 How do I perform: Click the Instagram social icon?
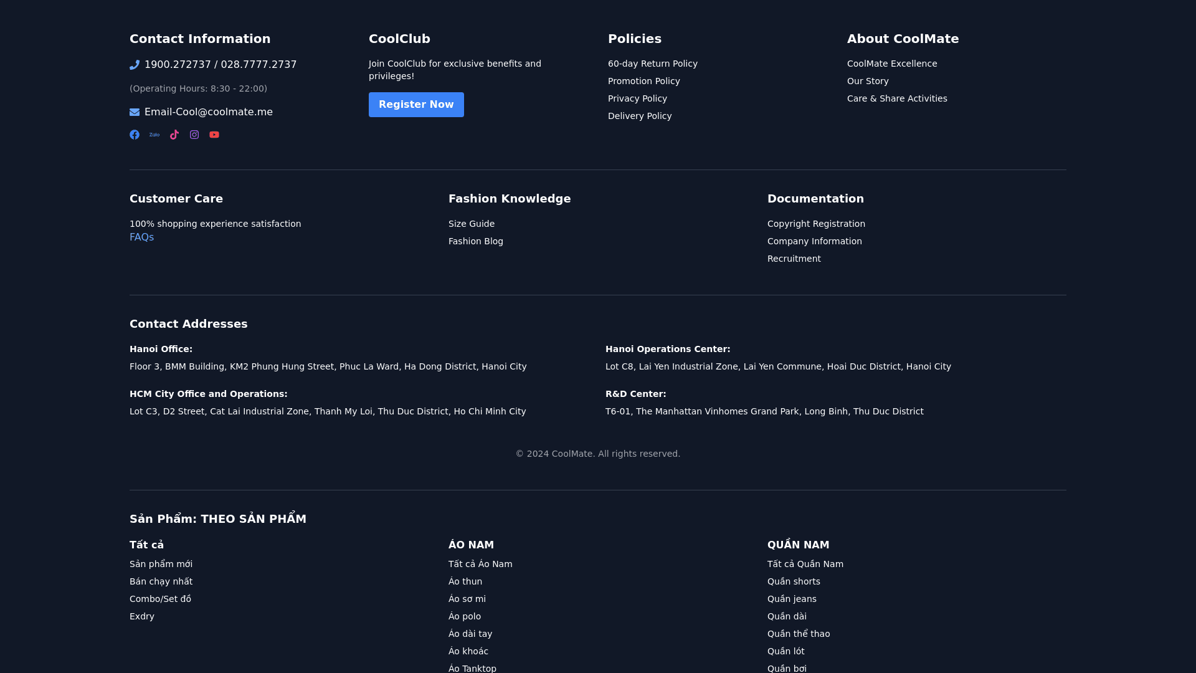(x=194, y=135)
